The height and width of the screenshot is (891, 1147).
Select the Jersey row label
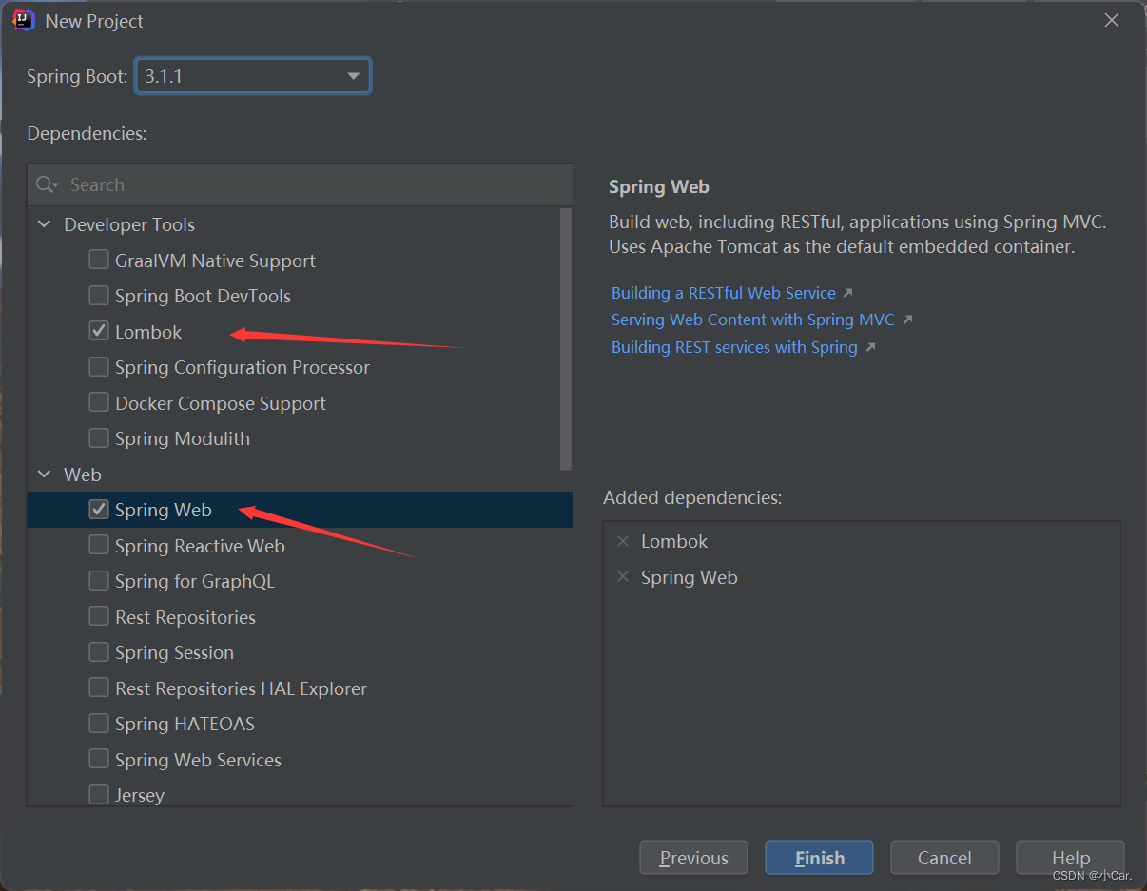(x=140, y=795)
